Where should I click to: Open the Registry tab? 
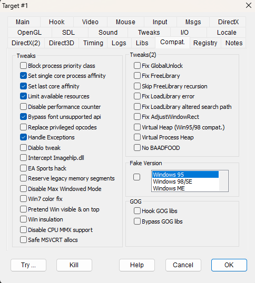(x=205, y=43)
